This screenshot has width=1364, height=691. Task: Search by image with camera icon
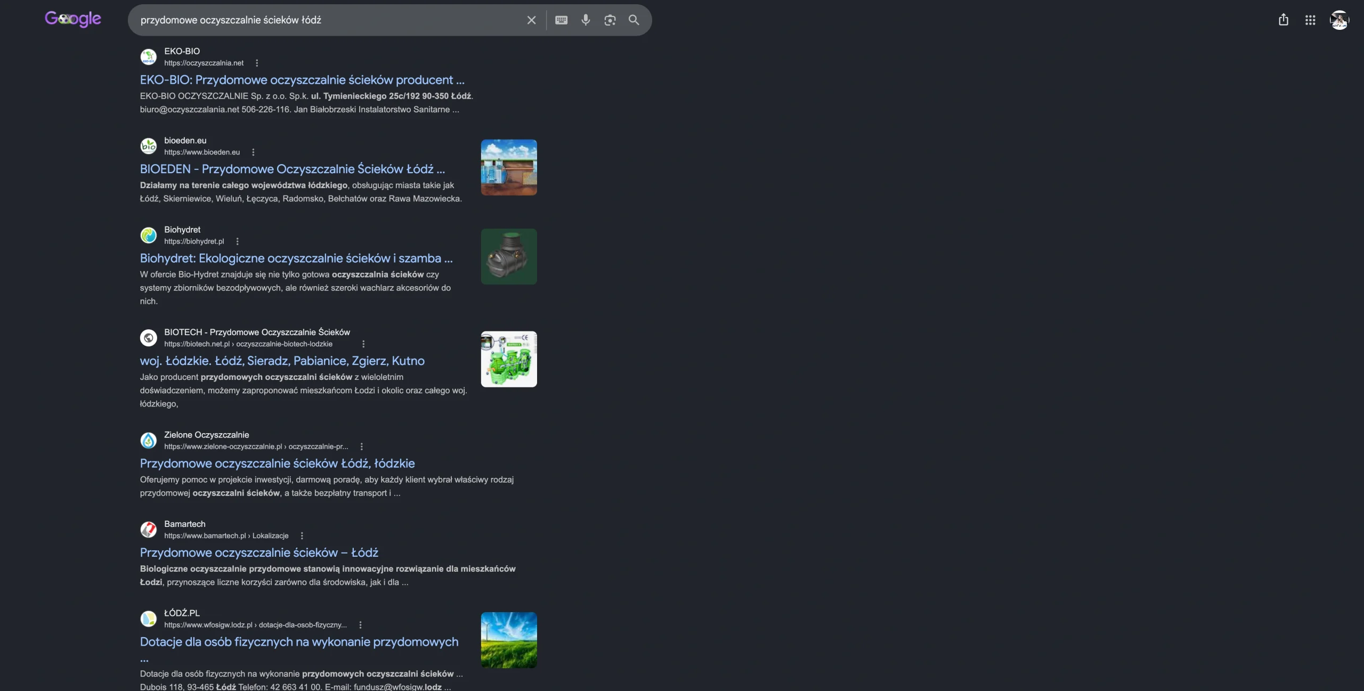click(610, 20)
